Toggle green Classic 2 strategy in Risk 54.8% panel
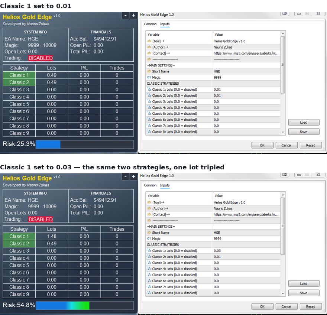Viewport: 327px width, 315px height. pos(19,244)
